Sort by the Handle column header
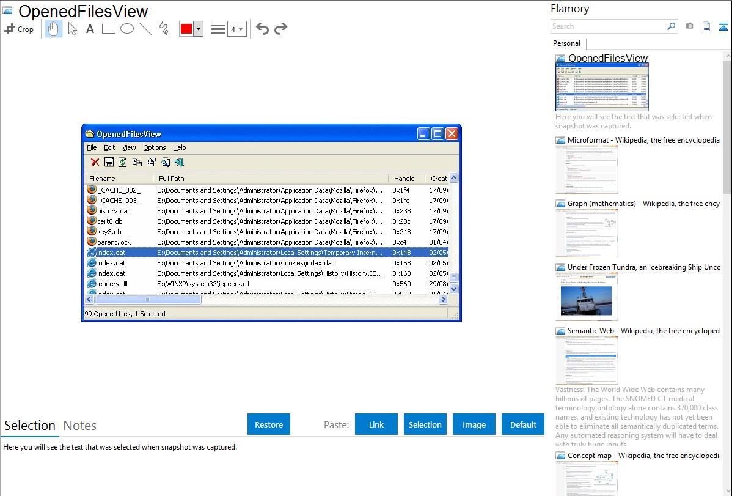Image resolution: width=732 pixels, height=496 pixels. pyautogui.click(x=406, y=179)
